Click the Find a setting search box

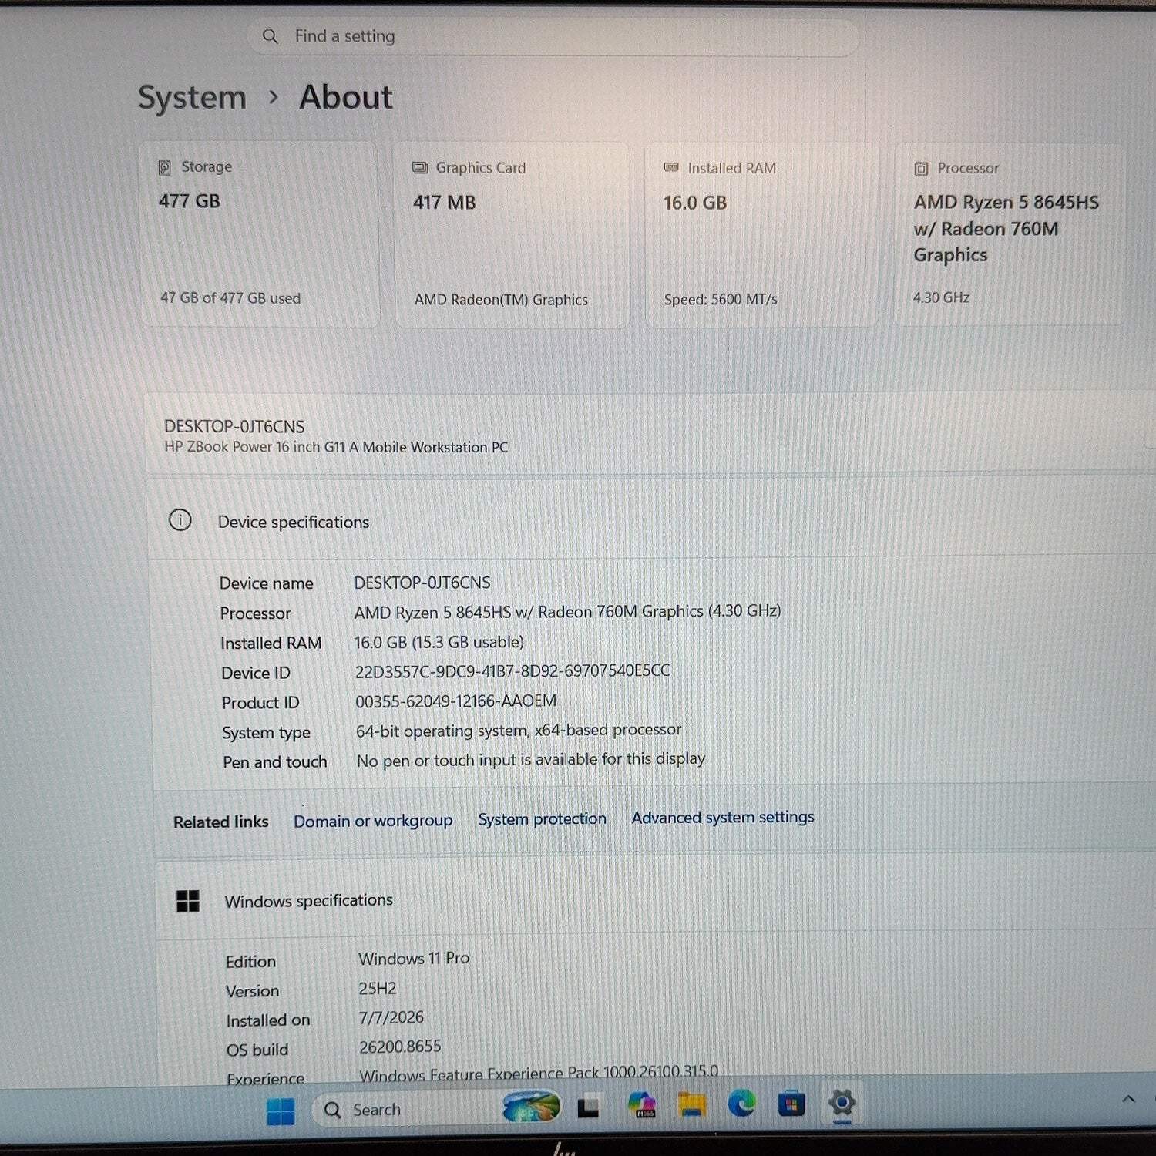click(x=553, y=36)
